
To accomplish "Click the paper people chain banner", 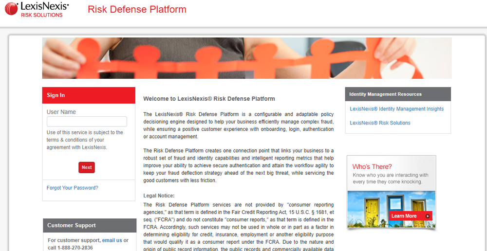I will [x=247, y=58].
